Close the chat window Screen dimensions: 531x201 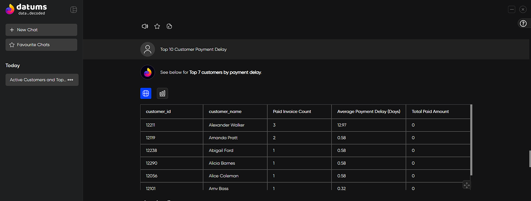(522, 9)
